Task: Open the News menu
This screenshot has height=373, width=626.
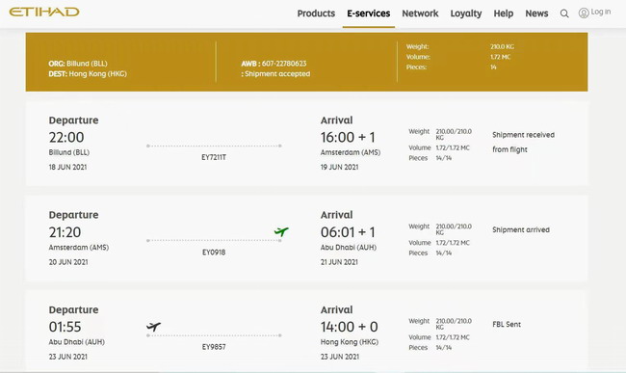Action: (536, 13)
